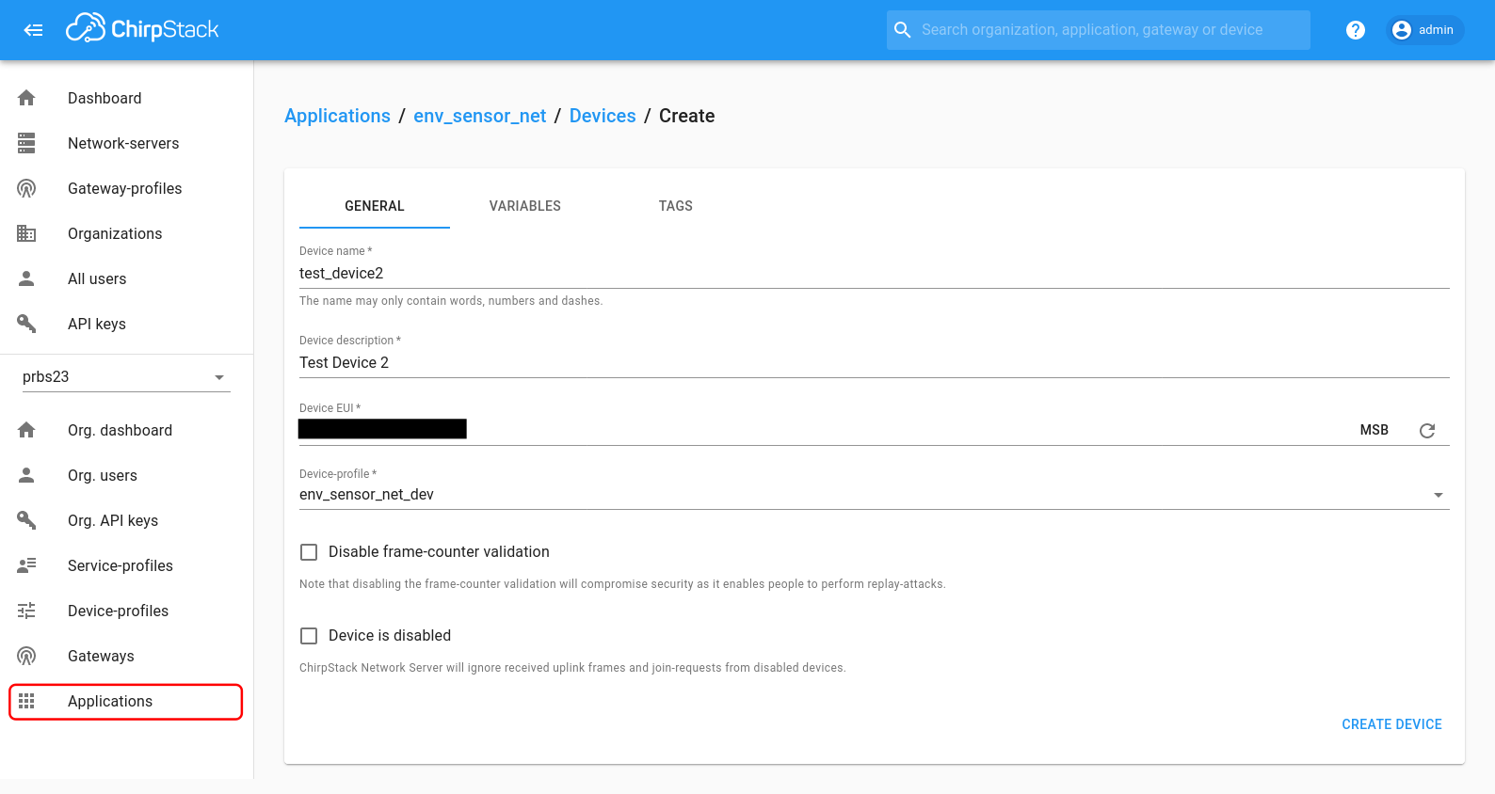Focus the Device EUI field

coord(824,430)
